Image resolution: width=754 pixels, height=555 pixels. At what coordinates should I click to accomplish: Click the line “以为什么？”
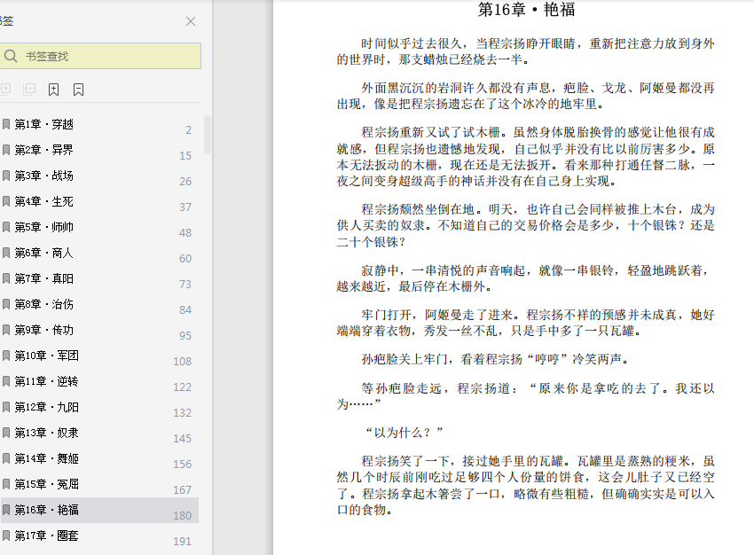pyautogui.click(x=404, y=433)
